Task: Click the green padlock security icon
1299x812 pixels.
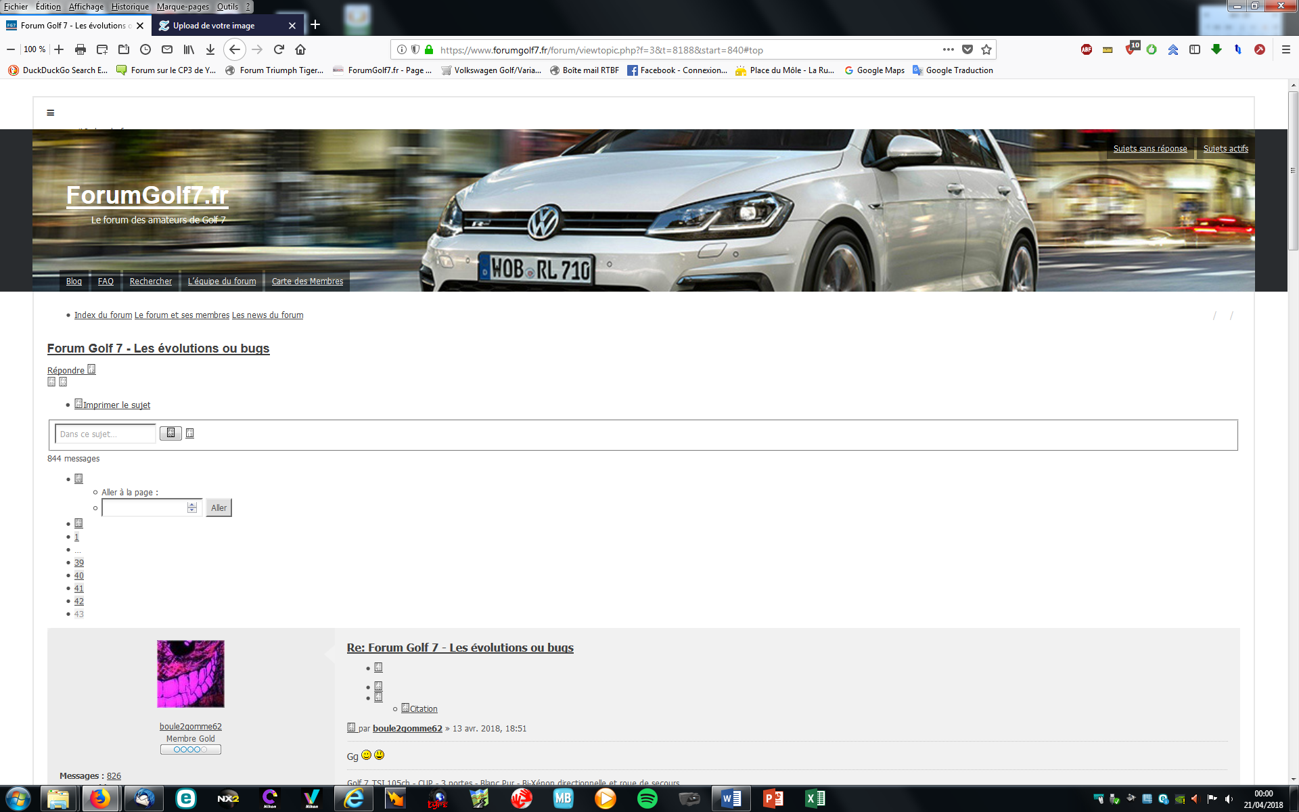Action: [428, 49]
